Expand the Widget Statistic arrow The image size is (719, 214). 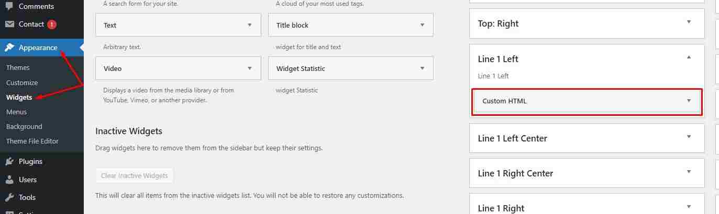point(422,68)
